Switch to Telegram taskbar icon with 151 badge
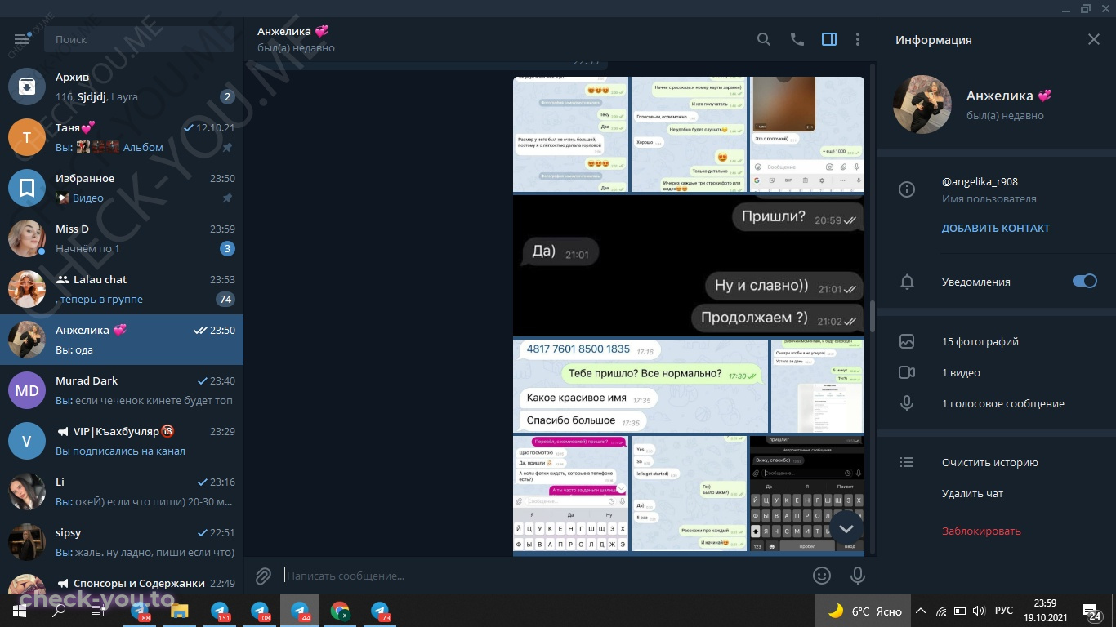This screenshot has width=1116, height=627. (220, 610)
